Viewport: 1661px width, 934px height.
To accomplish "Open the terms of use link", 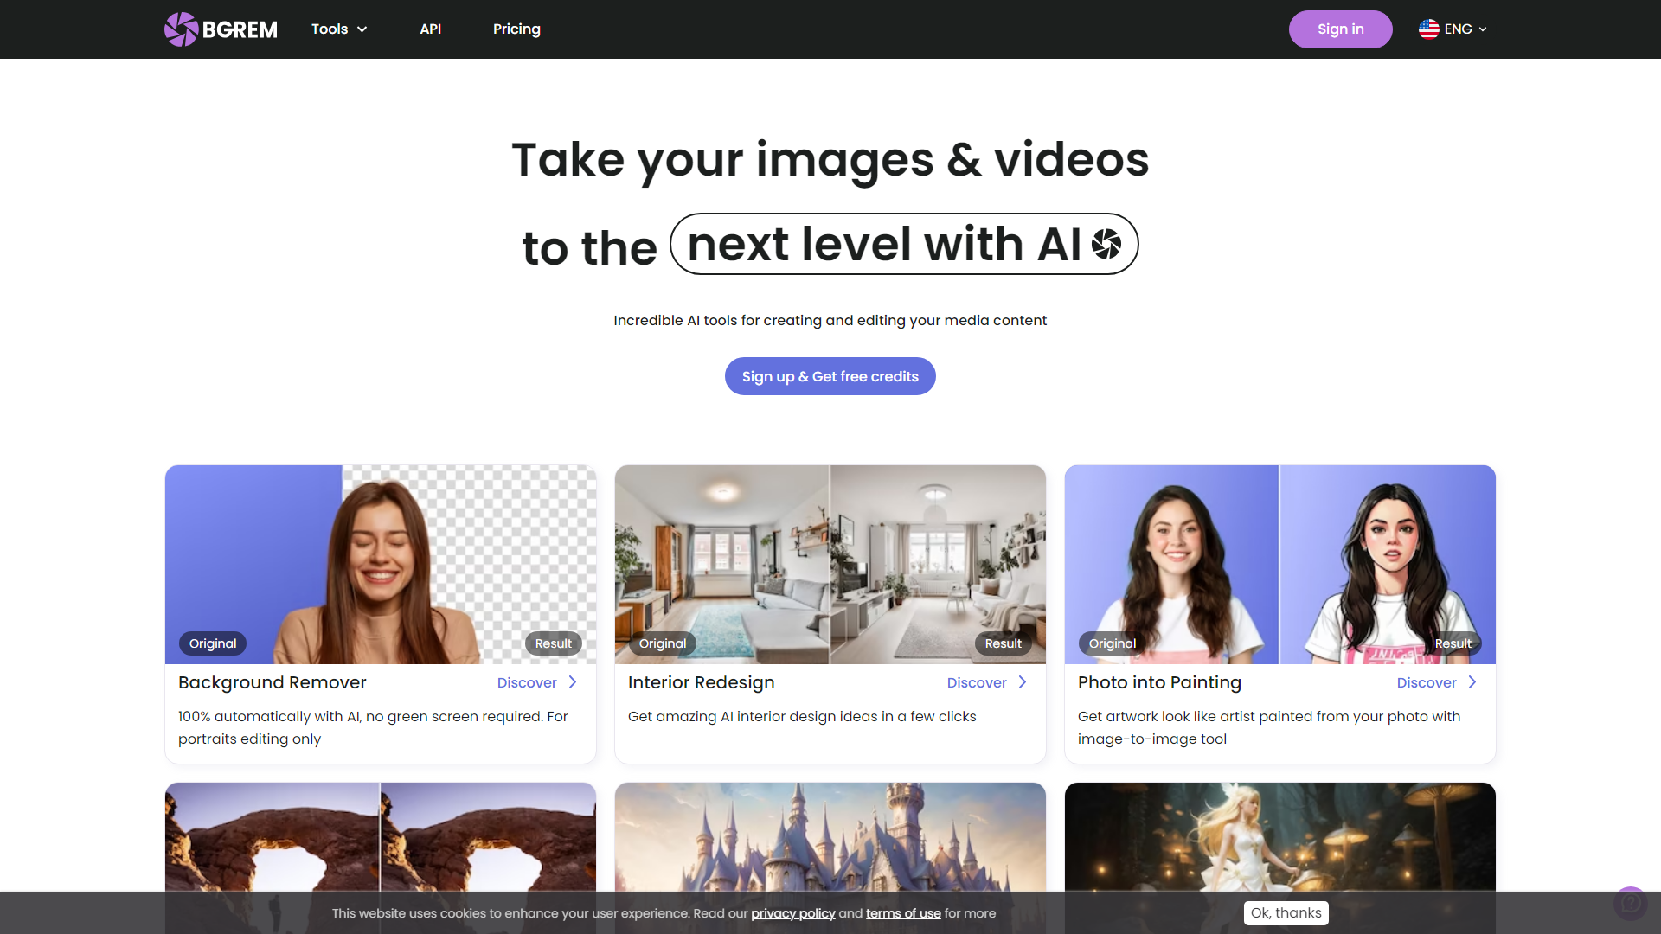I will click(x=903, y=914).
